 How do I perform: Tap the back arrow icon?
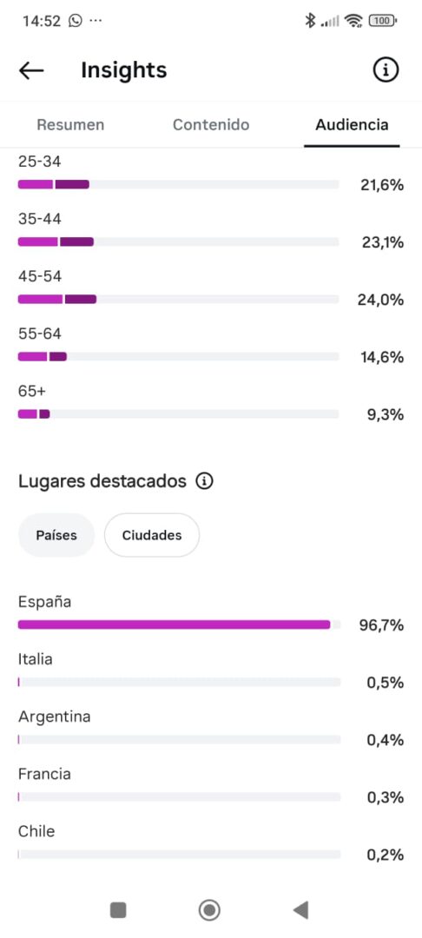[31, 70]
